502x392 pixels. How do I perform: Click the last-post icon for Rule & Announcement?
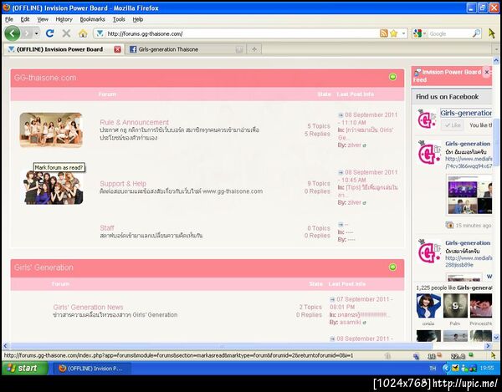(x=341, y=115)
